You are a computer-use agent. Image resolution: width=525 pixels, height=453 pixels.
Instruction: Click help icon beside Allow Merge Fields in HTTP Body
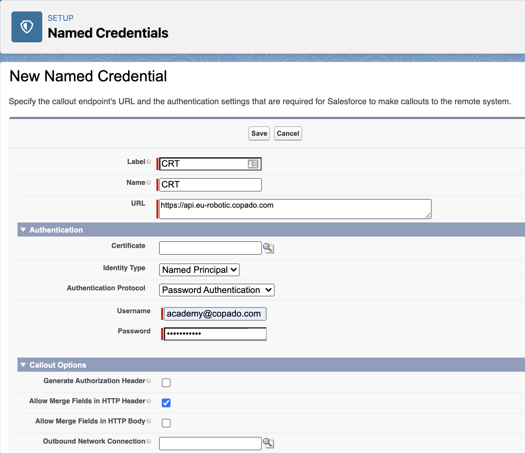tap(149, 421)
